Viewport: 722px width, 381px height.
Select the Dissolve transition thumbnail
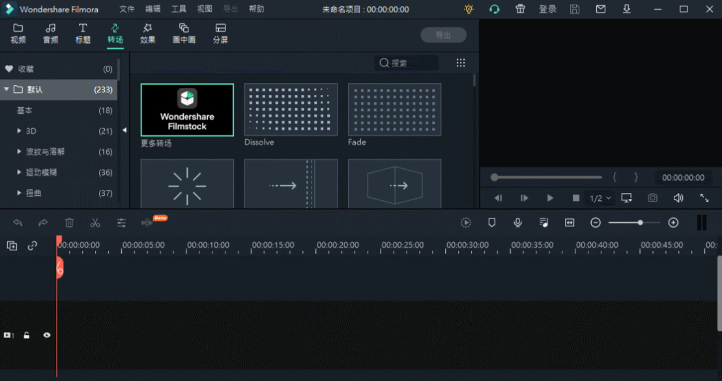(x=291, y=109)
